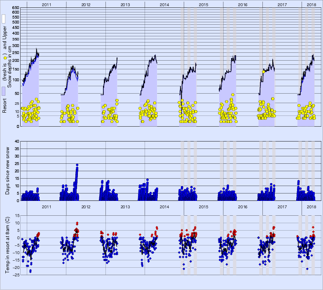Click the 2016 label above temperature chart
This screenshot has height=290, width=323.
[x=243, y=207]
